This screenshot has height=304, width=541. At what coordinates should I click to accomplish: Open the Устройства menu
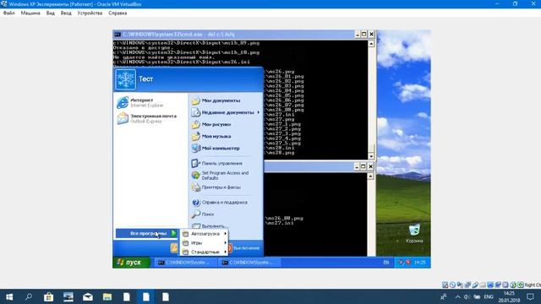90,14
